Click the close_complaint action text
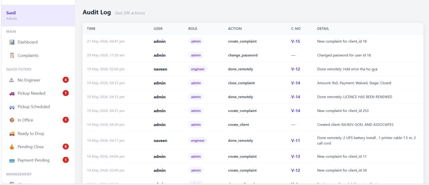This screenshot has width=429, height=185. [241, 83]
